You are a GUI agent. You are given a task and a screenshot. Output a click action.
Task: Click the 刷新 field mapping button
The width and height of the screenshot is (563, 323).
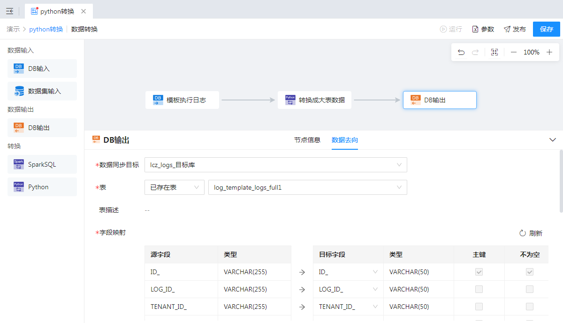pos(531,233)
